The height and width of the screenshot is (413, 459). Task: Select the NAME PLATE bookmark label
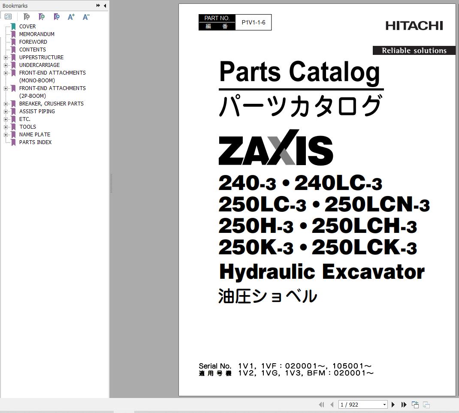click(x=35, y=135)
